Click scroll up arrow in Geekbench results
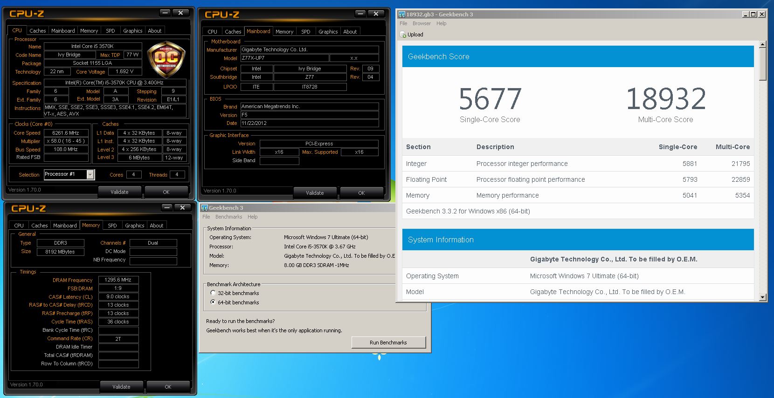This screenshot has width=774, height=398. point(763,45)
